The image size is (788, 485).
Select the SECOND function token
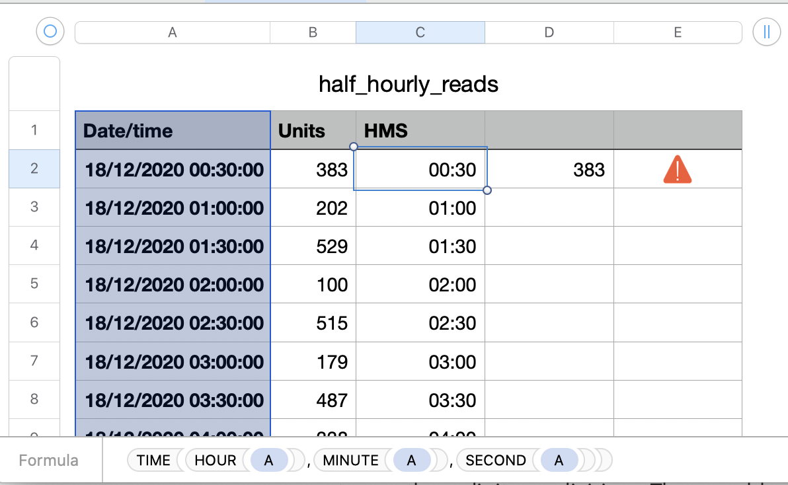tap(495, 460)
